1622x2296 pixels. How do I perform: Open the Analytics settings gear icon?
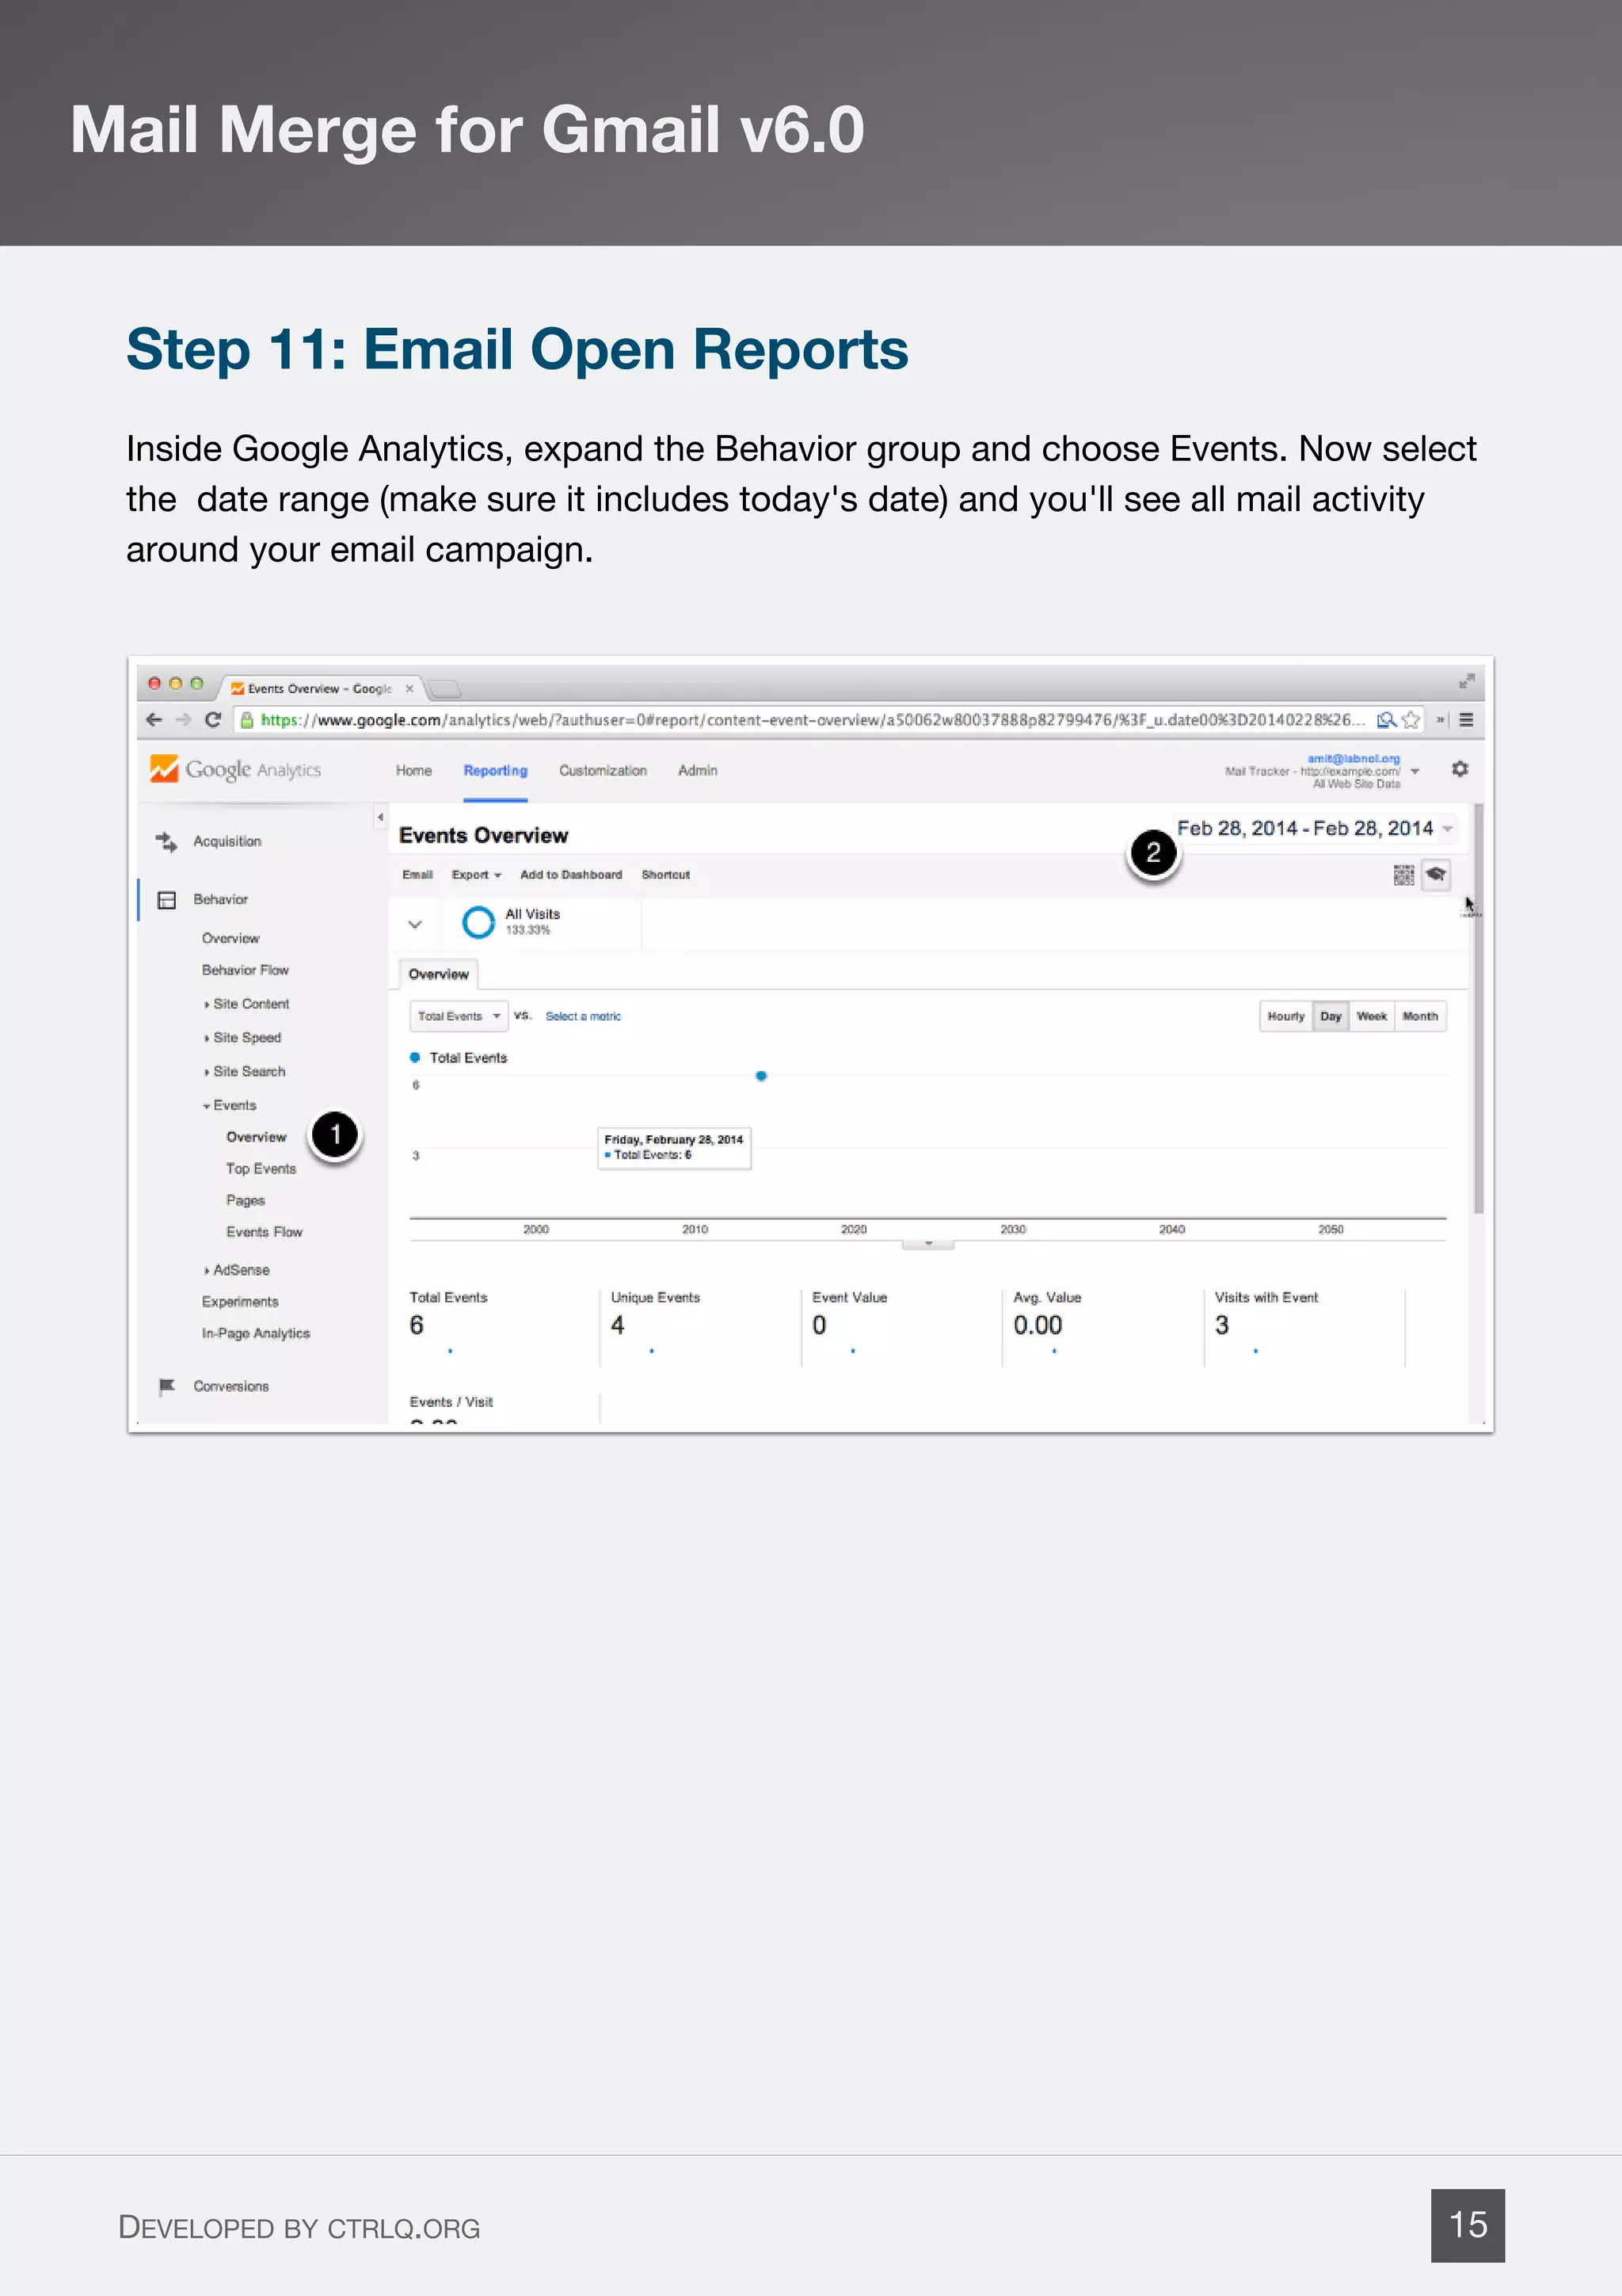[1460, 768]
